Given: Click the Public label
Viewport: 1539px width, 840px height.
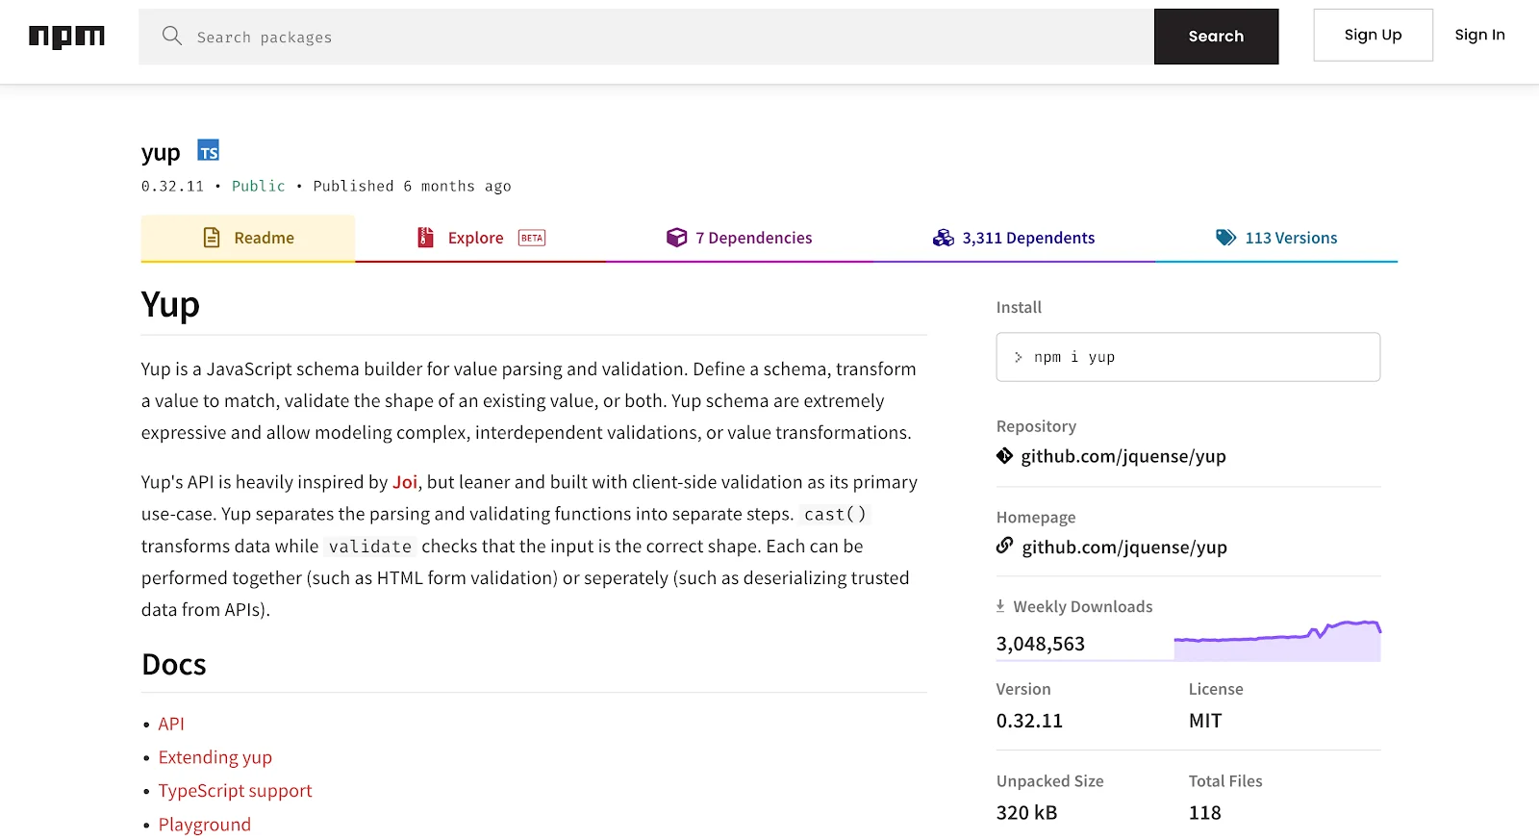Looking at the screenshot, I should click(x=258, y=186).
